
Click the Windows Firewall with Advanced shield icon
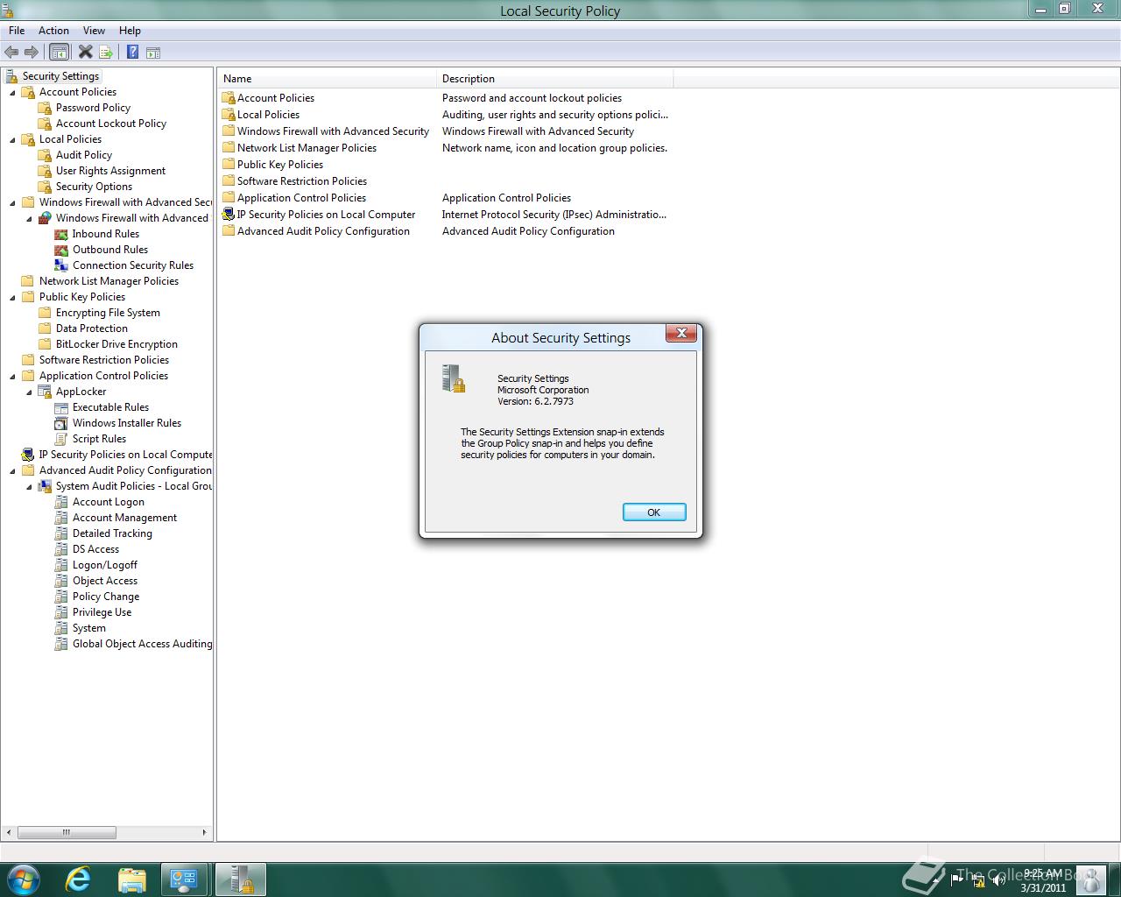click(x=45, y=218)
